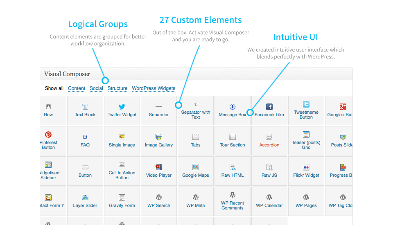Open the Structure filter

tap(117, 88)
